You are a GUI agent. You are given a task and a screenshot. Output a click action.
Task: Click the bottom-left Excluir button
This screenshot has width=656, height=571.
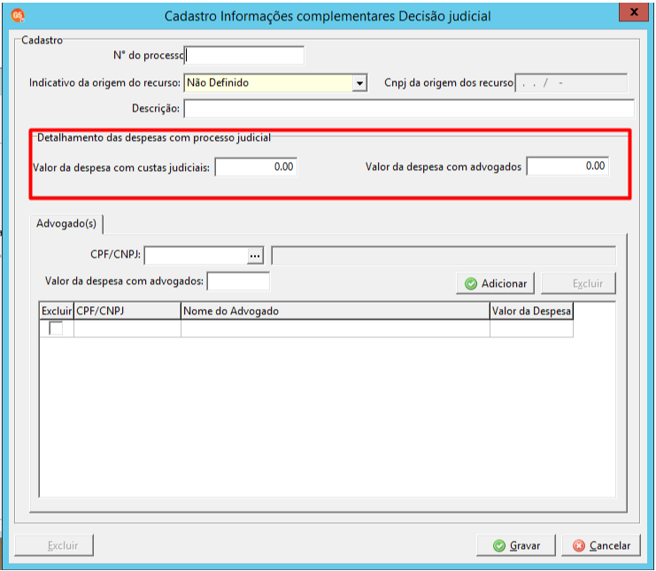54,545
